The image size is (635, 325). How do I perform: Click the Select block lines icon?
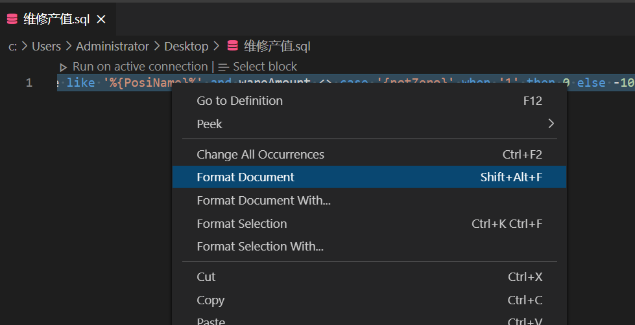click(x=224, y=67)
